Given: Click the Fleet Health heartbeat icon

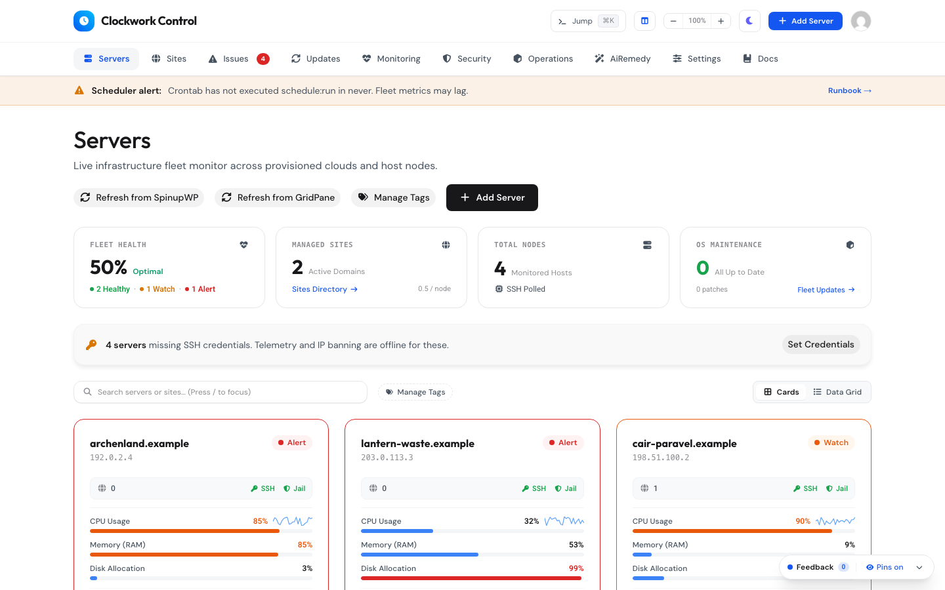Looking at the screenshot, I should point(243,245).
